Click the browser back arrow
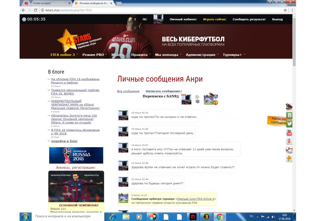Screen dimensions: 316x221 24,10
